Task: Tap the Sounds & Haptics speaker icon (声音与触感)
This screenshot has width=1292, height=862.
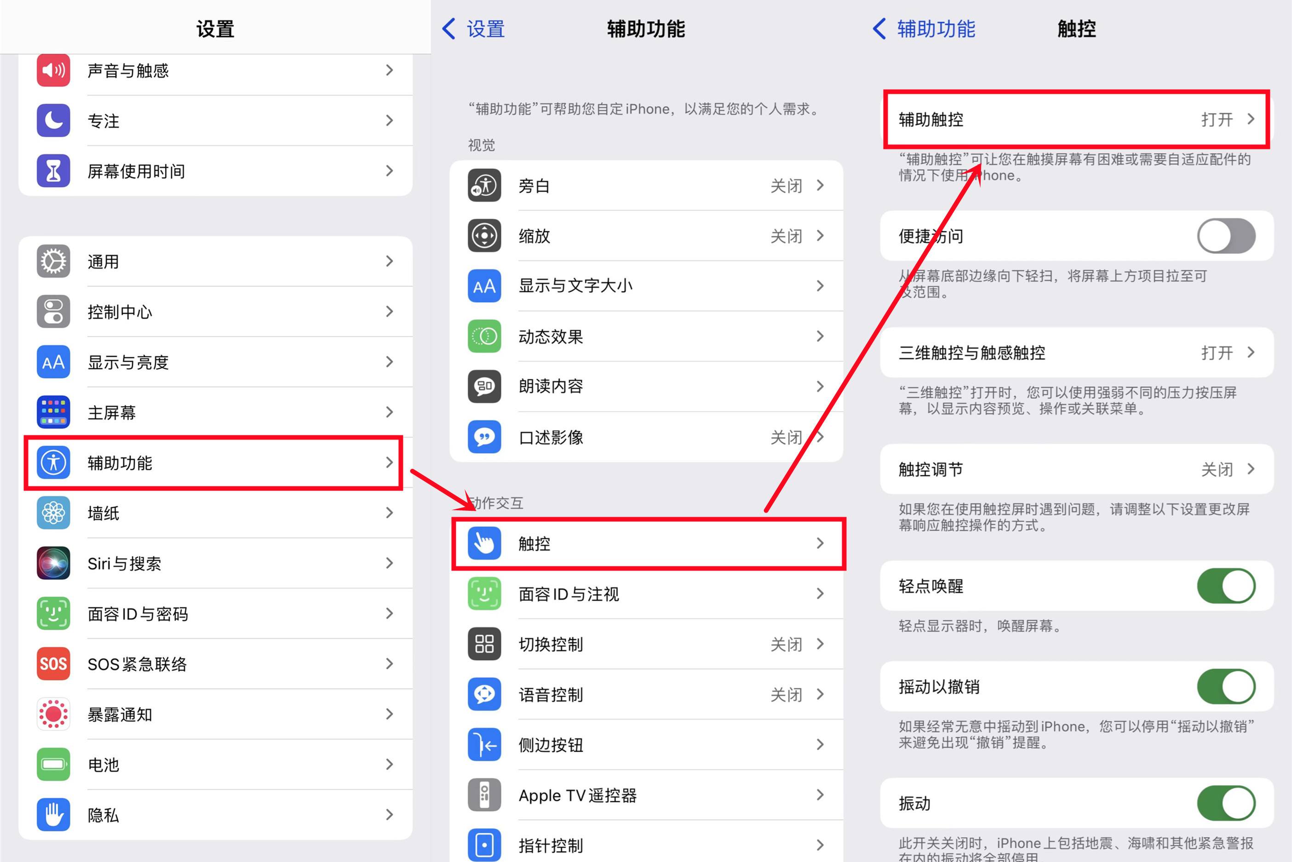Action: tap(53, 70)
